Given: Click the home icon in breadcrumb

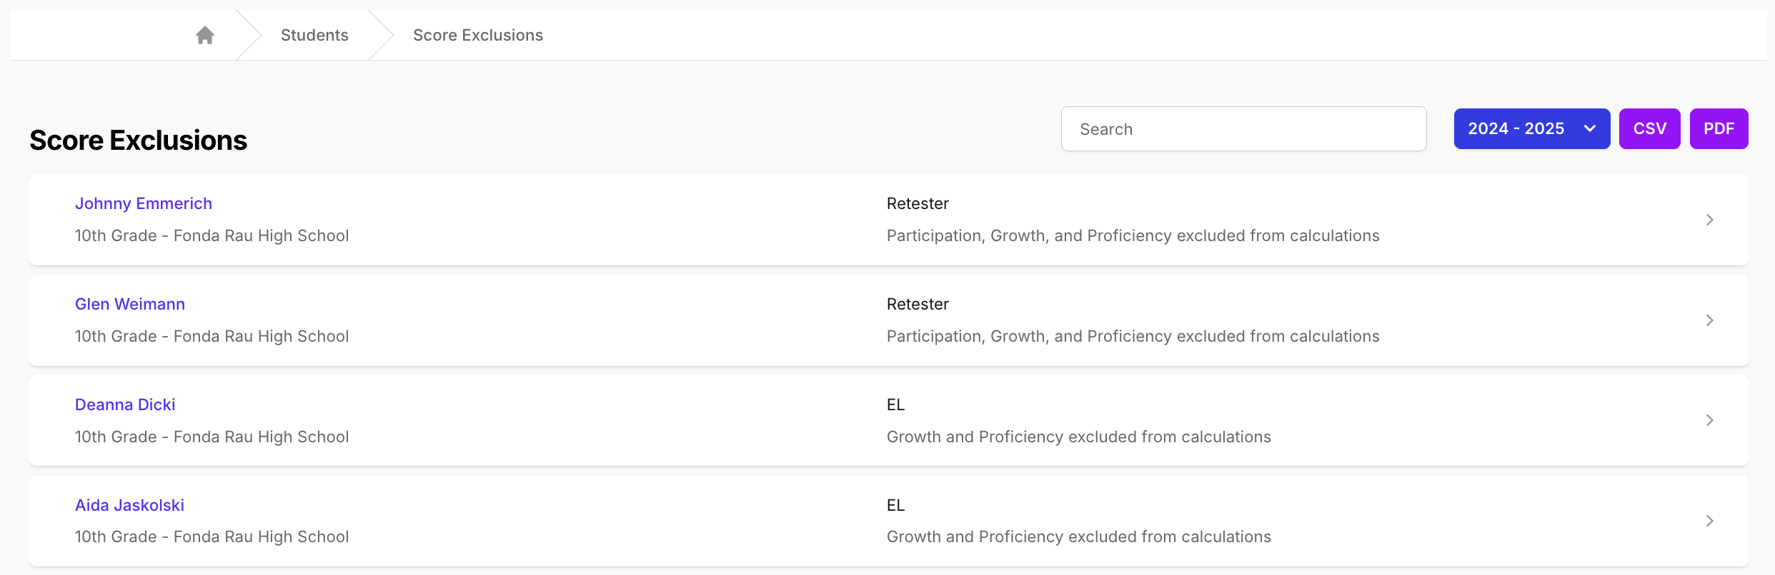Looking at the screenshot, I should tap(205, 35).
